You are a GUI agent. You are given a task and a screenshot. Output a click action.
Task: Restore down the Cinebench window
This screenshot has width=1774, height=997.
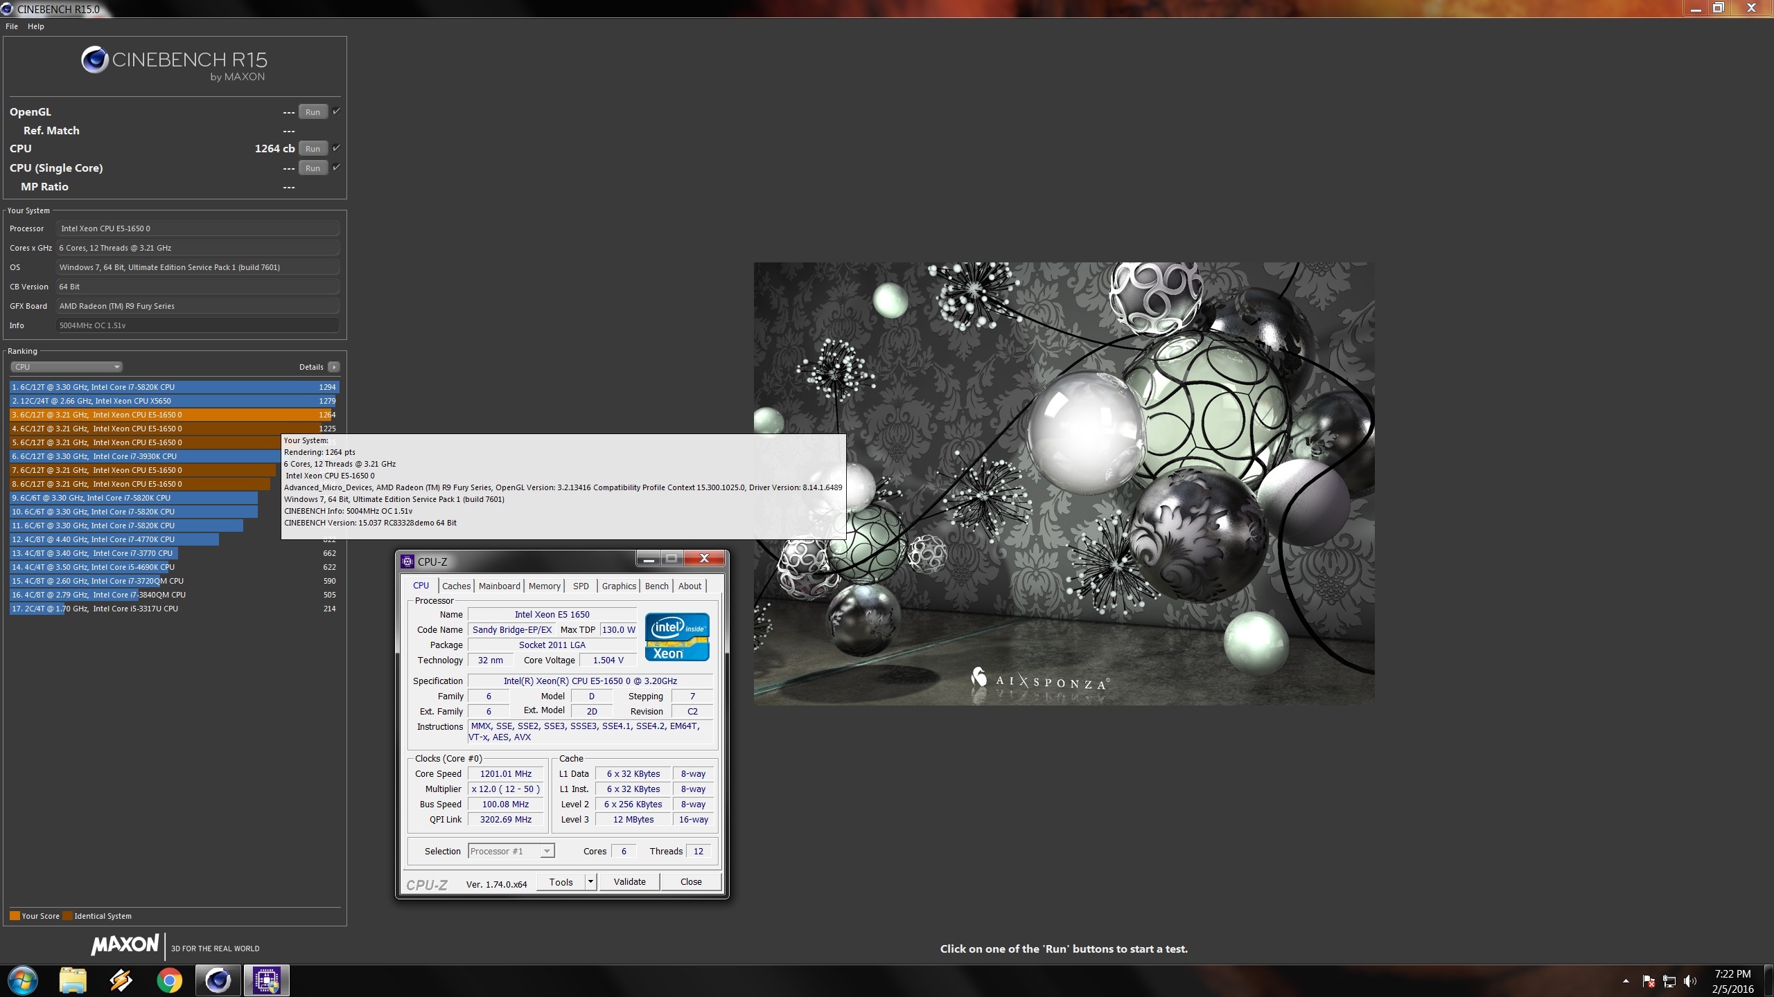[1719, 8]
